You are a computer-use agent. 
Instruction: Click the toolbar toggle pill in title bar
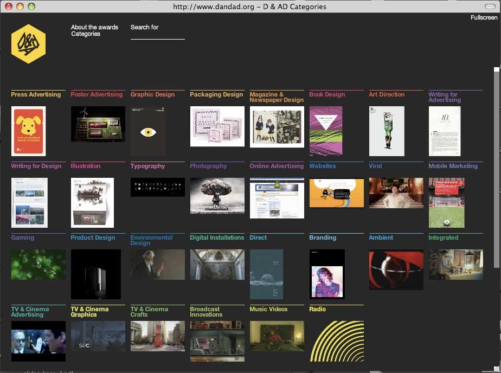click(490, 7)
